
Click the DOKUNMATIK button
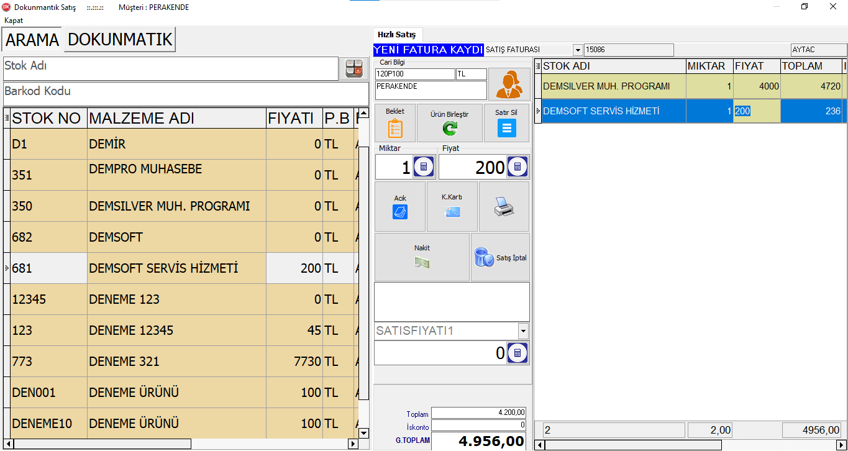(120, 40)
